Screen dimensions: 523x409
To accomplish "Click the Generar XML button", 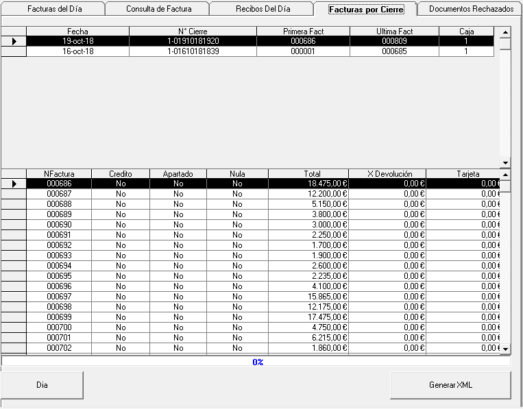I will click(450, 385).
